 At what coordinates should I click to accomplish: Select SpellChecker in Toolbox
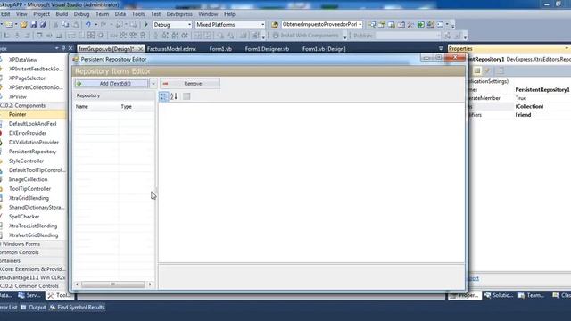33,217
